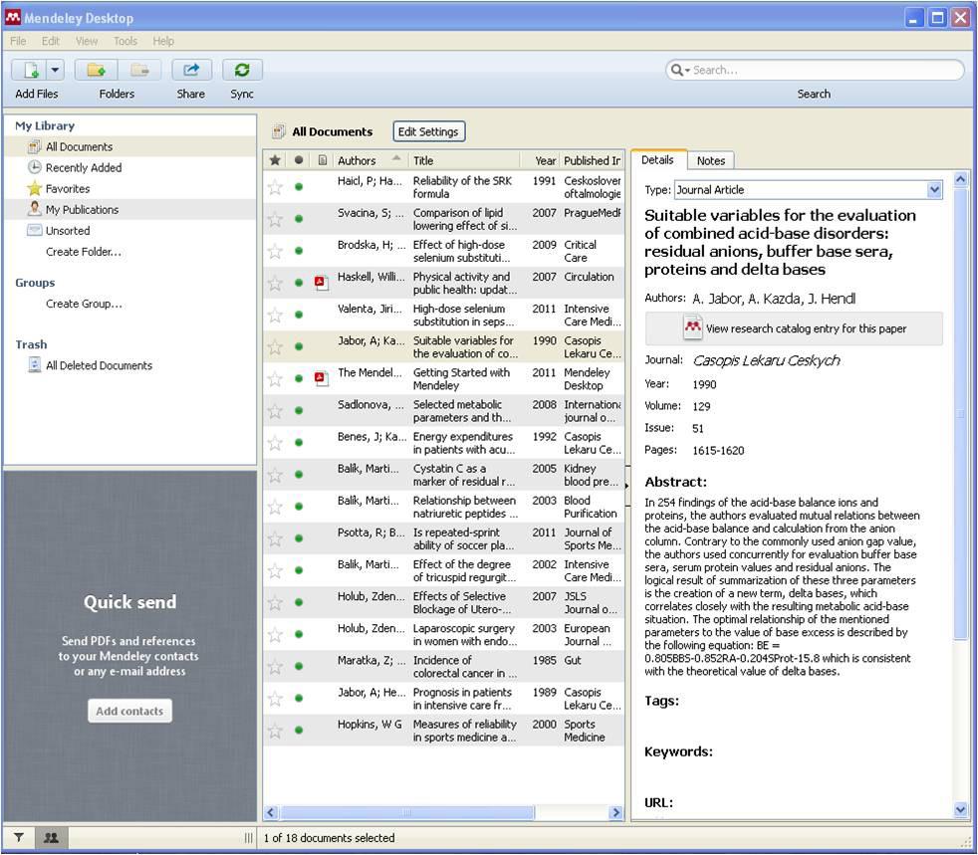
Task: Toggle read status dot for Benes Energy expenditures
Action: pyautogui.click(x=299, y=443)
